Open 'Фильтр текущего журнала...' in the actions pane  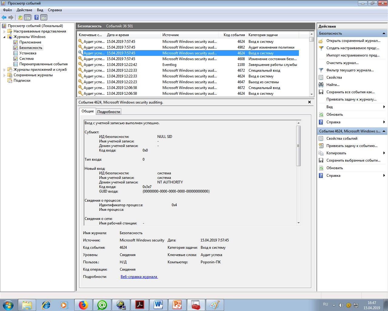[350, 70]
